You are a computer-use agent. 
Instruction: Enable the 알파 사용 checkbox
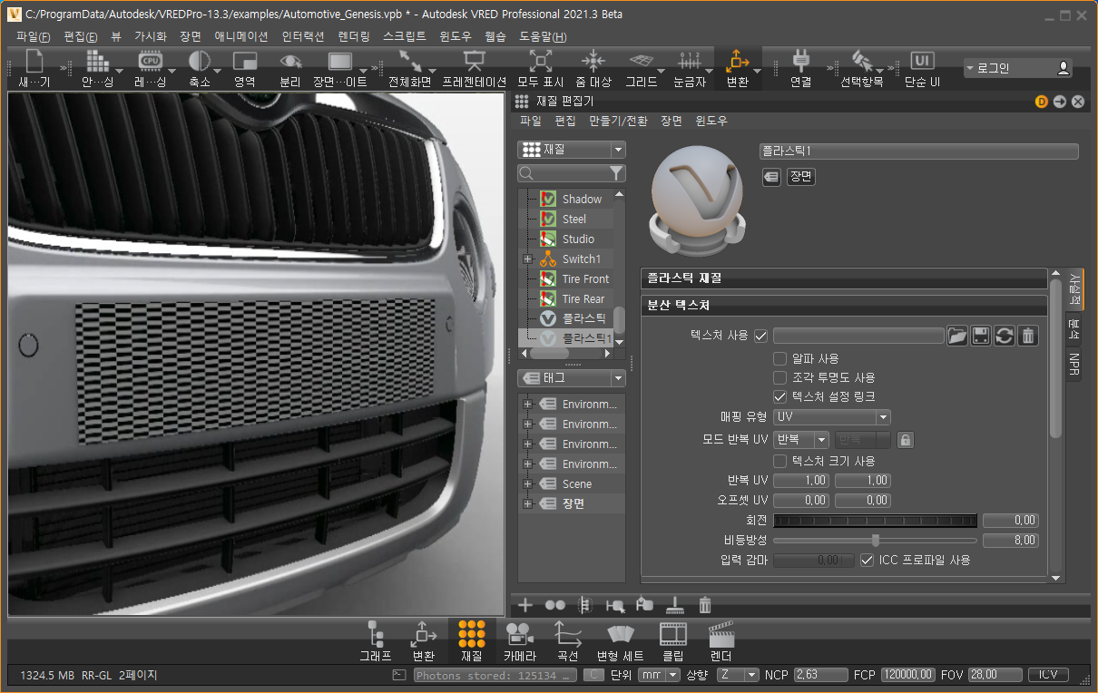(x=779, y=358)
